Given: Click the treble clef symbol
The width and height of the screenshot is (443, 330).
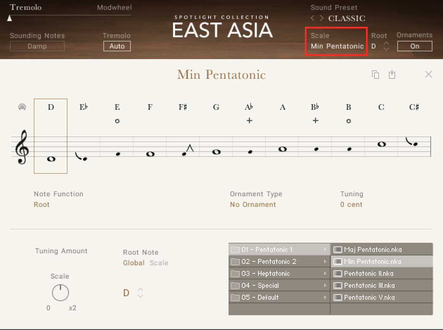Looking at the screenshot, I should [x=22, y=147].
